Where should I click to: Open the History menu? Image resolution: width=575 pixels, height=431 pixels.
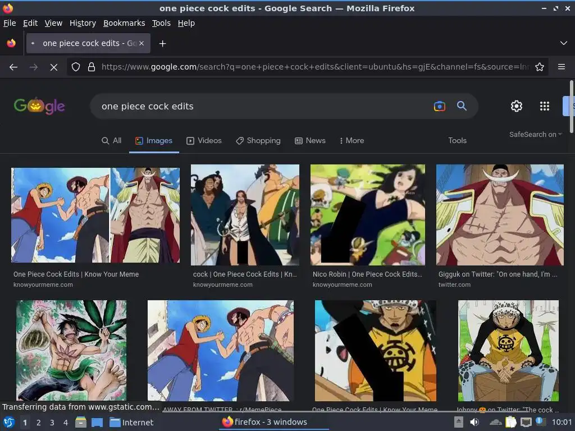pyautogui.click(x=83, y=23)
